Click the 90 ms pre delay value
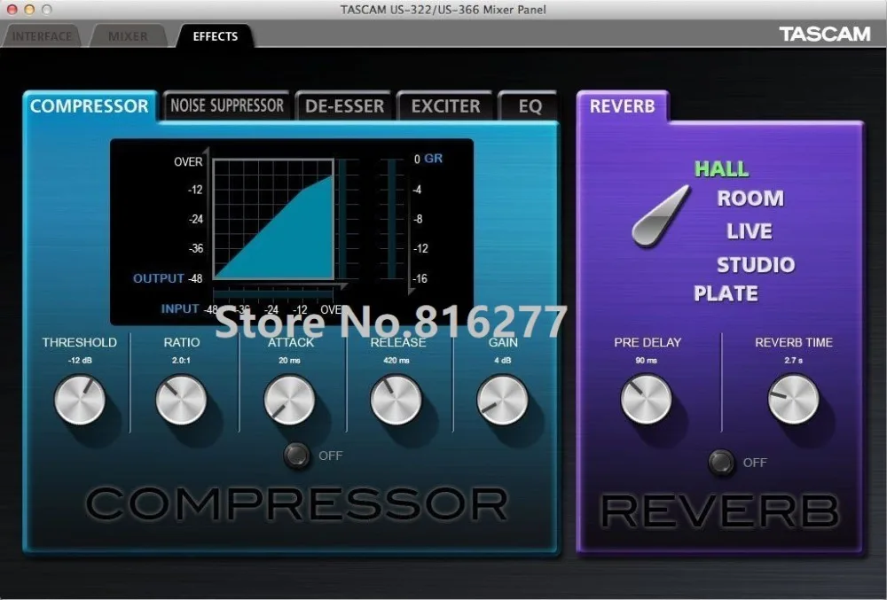This screenshot has height=600, width=887. pos(646,361)
